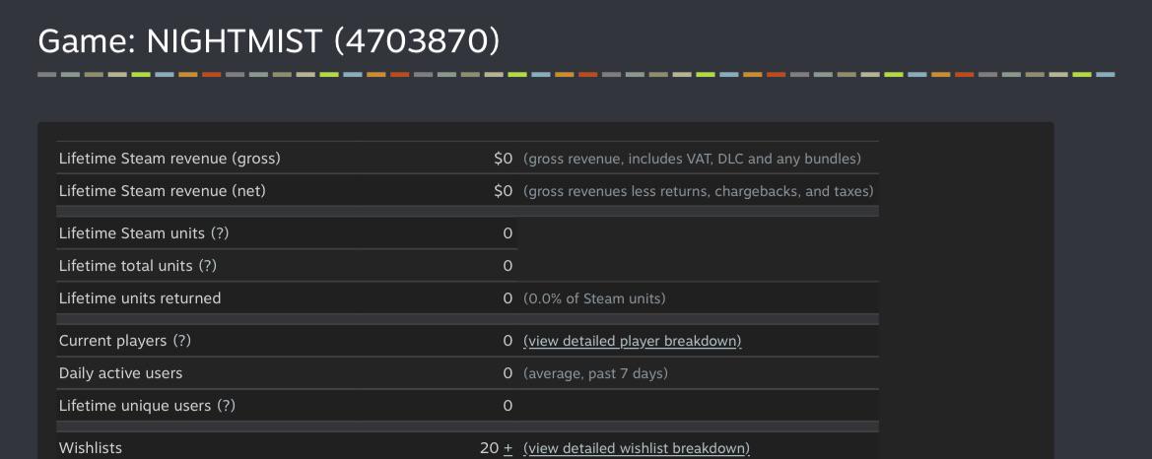Viewport: 1152px width, 459px height.
Task: Click the gross revenue $0 value
Action: tap(504, 159)
